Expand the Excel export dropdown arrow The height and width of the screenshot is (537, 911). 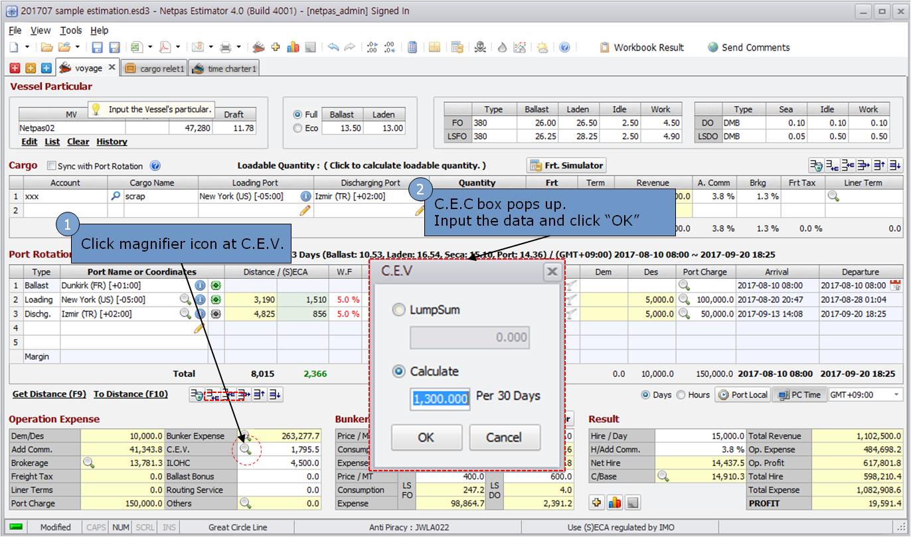pyautogui.click(x=150, y=47)
